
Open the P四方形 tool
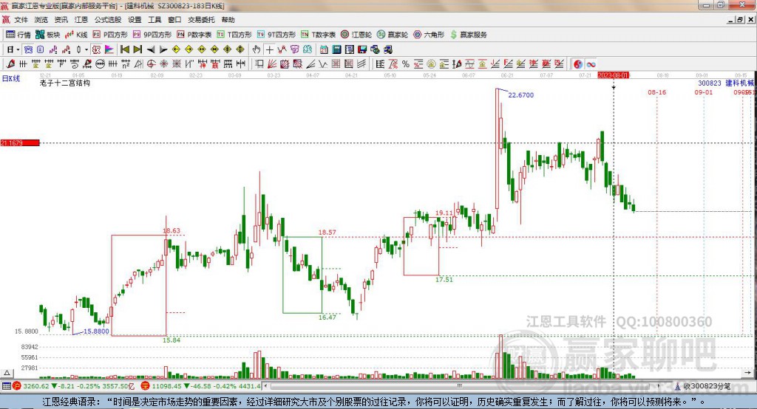pyautogui.click(x=110, y=35)
